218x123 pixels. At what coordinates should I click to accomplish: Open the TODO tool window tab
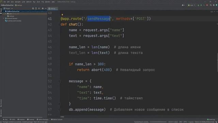tap(12, 120)
